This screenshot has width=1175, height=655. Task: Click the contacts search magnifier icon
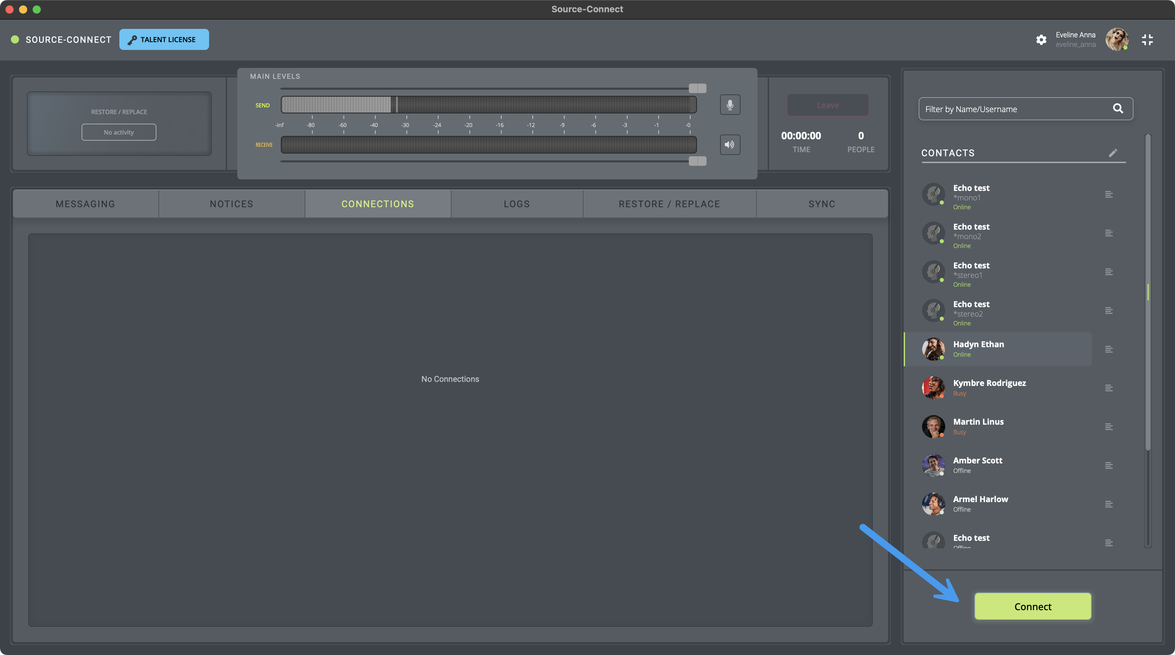pos(1118,108)
